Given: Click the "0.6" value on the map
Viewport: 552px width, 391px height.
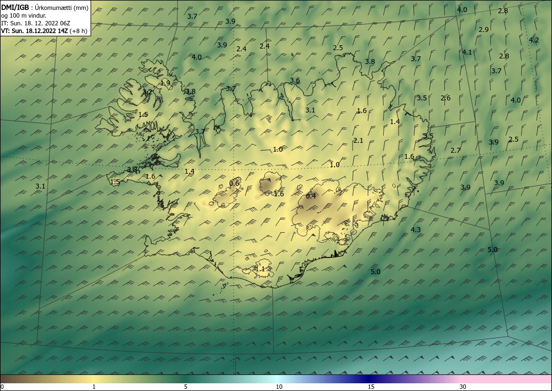Looking at the screenshot, I should click(234, 183).
